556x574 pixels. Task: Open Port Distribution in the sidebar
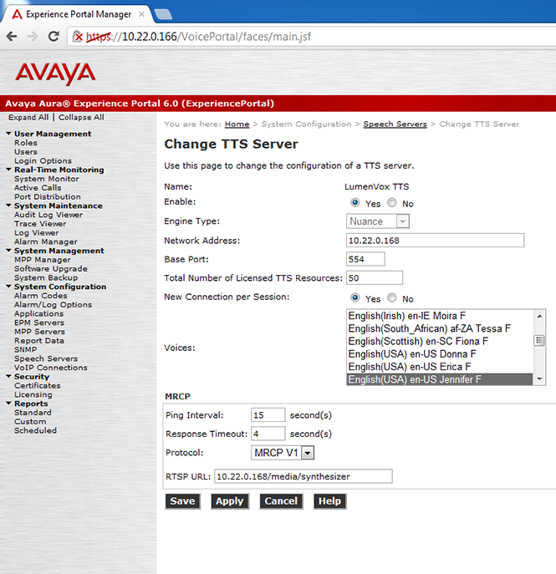(48, 196)
